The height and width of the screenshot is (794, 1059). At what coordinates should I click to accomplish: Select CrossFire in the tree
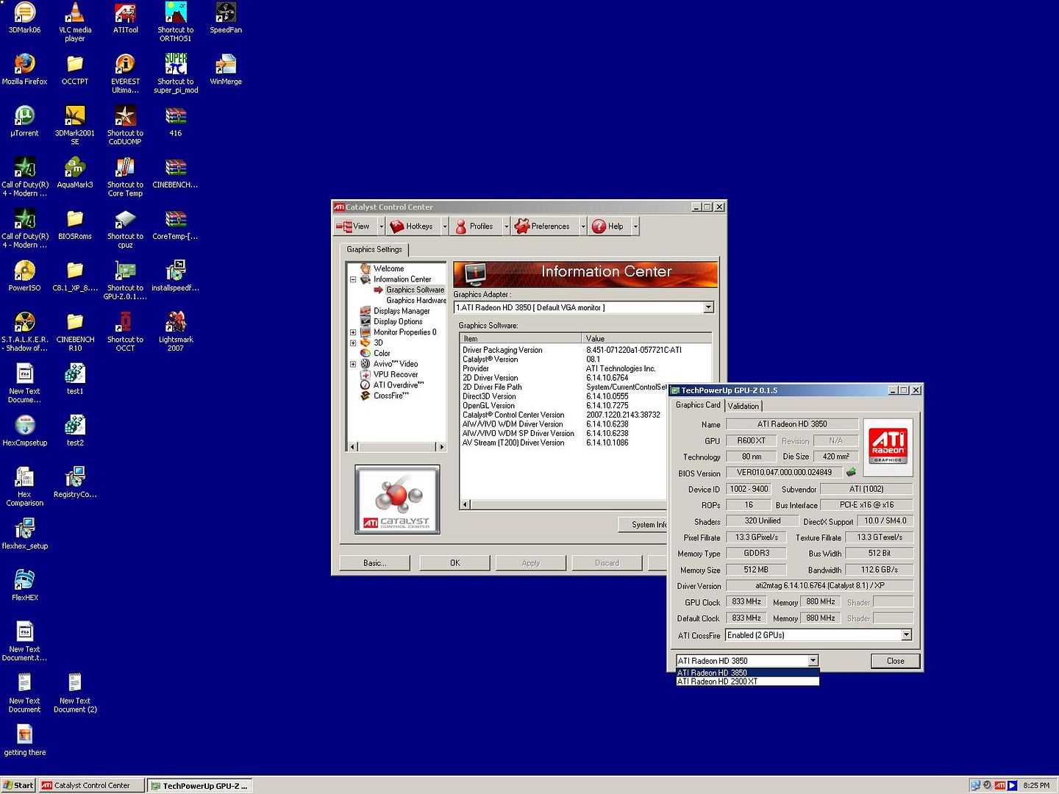(x=391, y=396)
